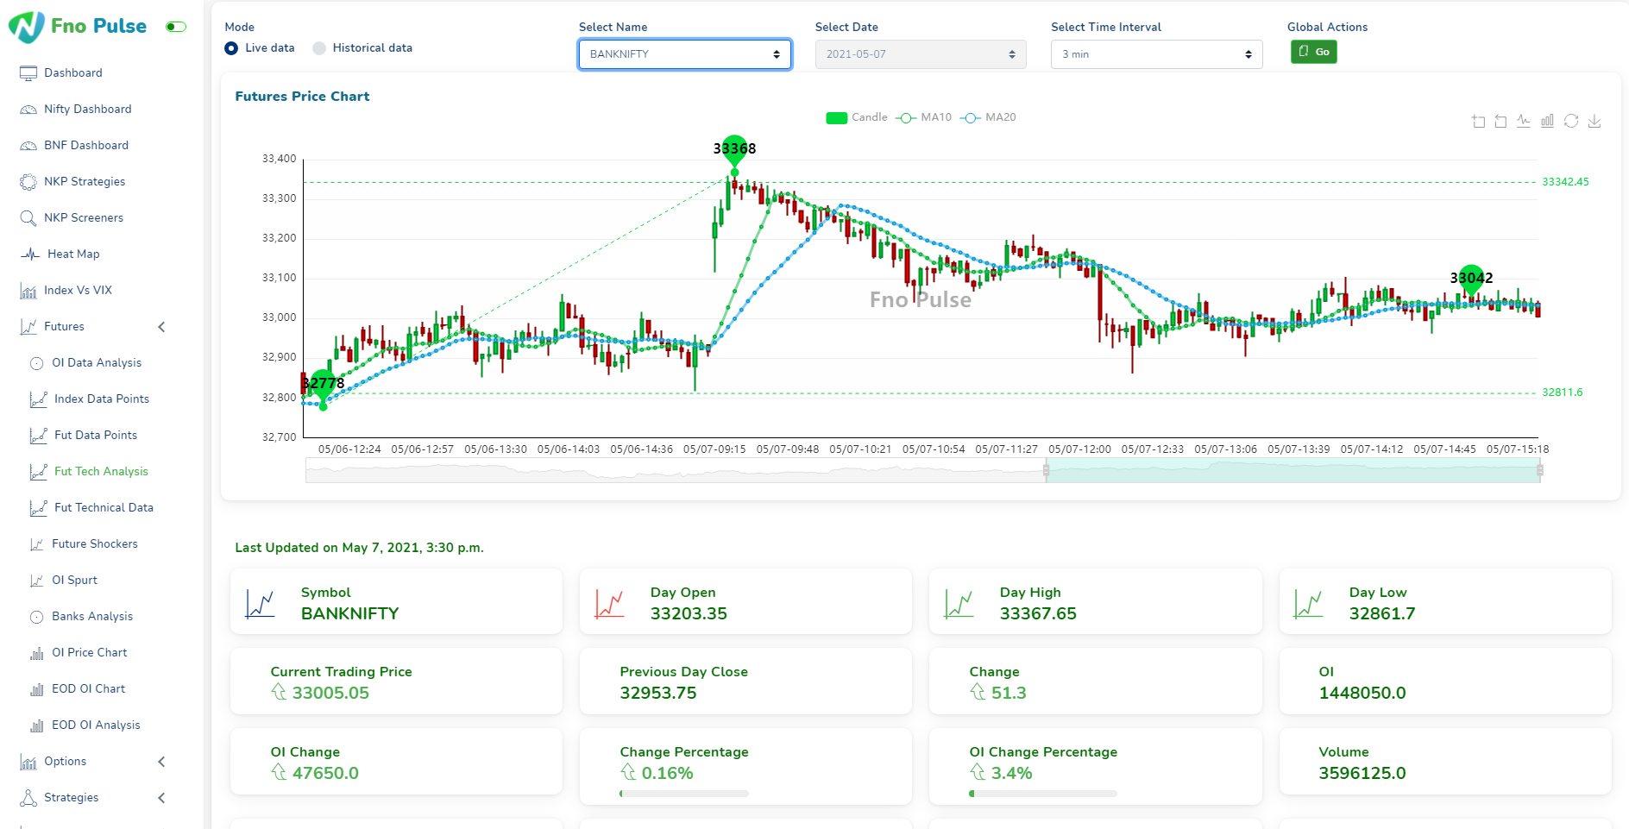Click the chart zoom reset icon
The width and height of the screenshot is (1629, 829).
tap(1500, 122)
